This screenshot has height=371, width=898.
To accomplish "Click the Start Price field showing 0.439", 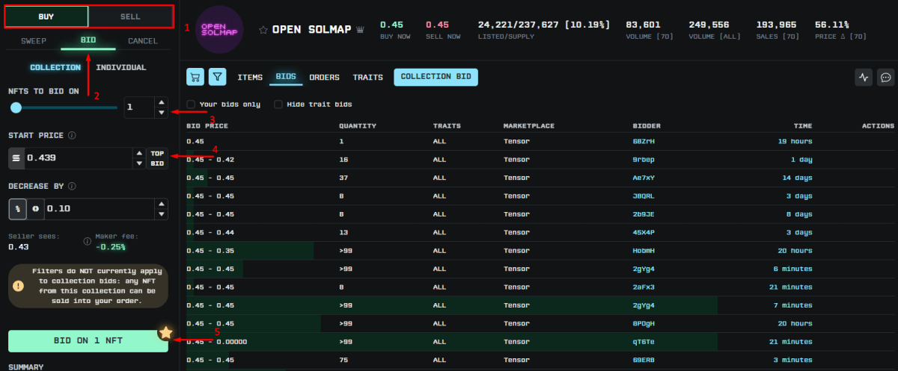I will click(x=78, y=158).
